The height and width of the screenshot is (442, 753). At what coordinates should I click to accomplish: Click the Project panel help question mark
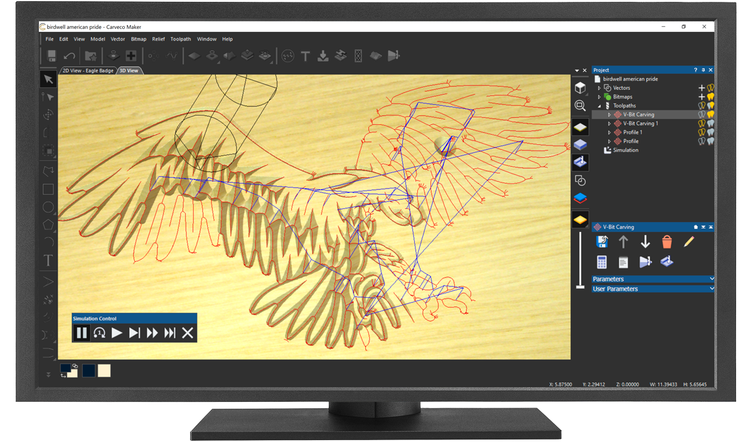[695, 70]
